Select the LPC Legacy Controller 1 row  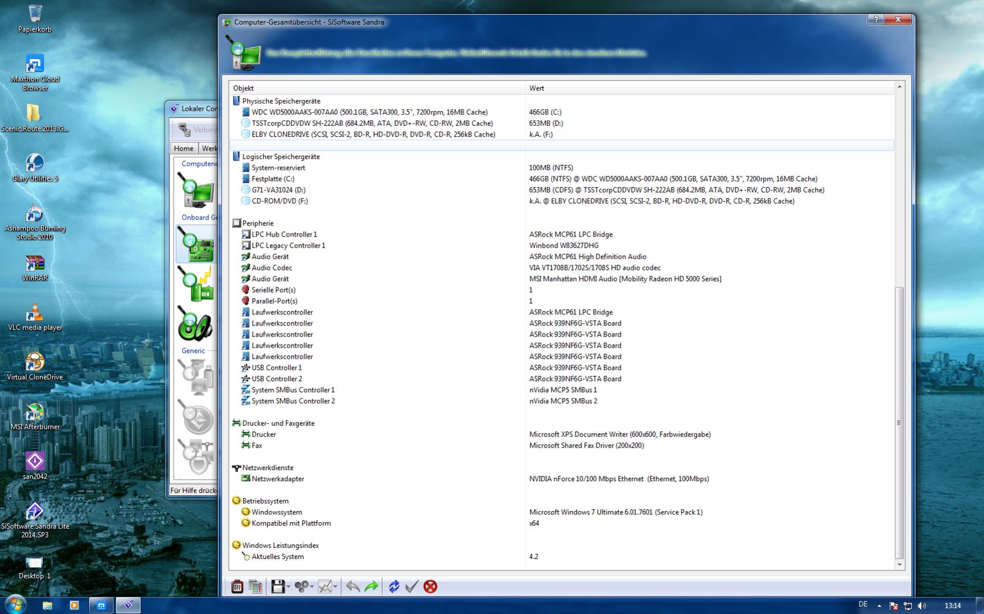tap(561, 246)
